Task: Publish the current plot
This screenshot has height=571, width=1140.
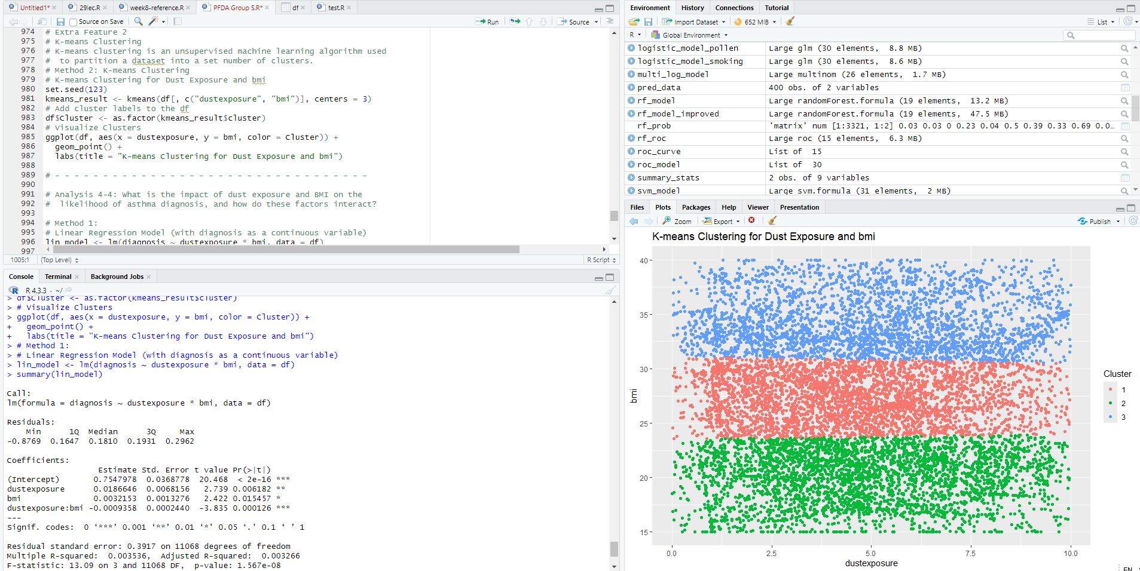Action: click(1098, 221)
